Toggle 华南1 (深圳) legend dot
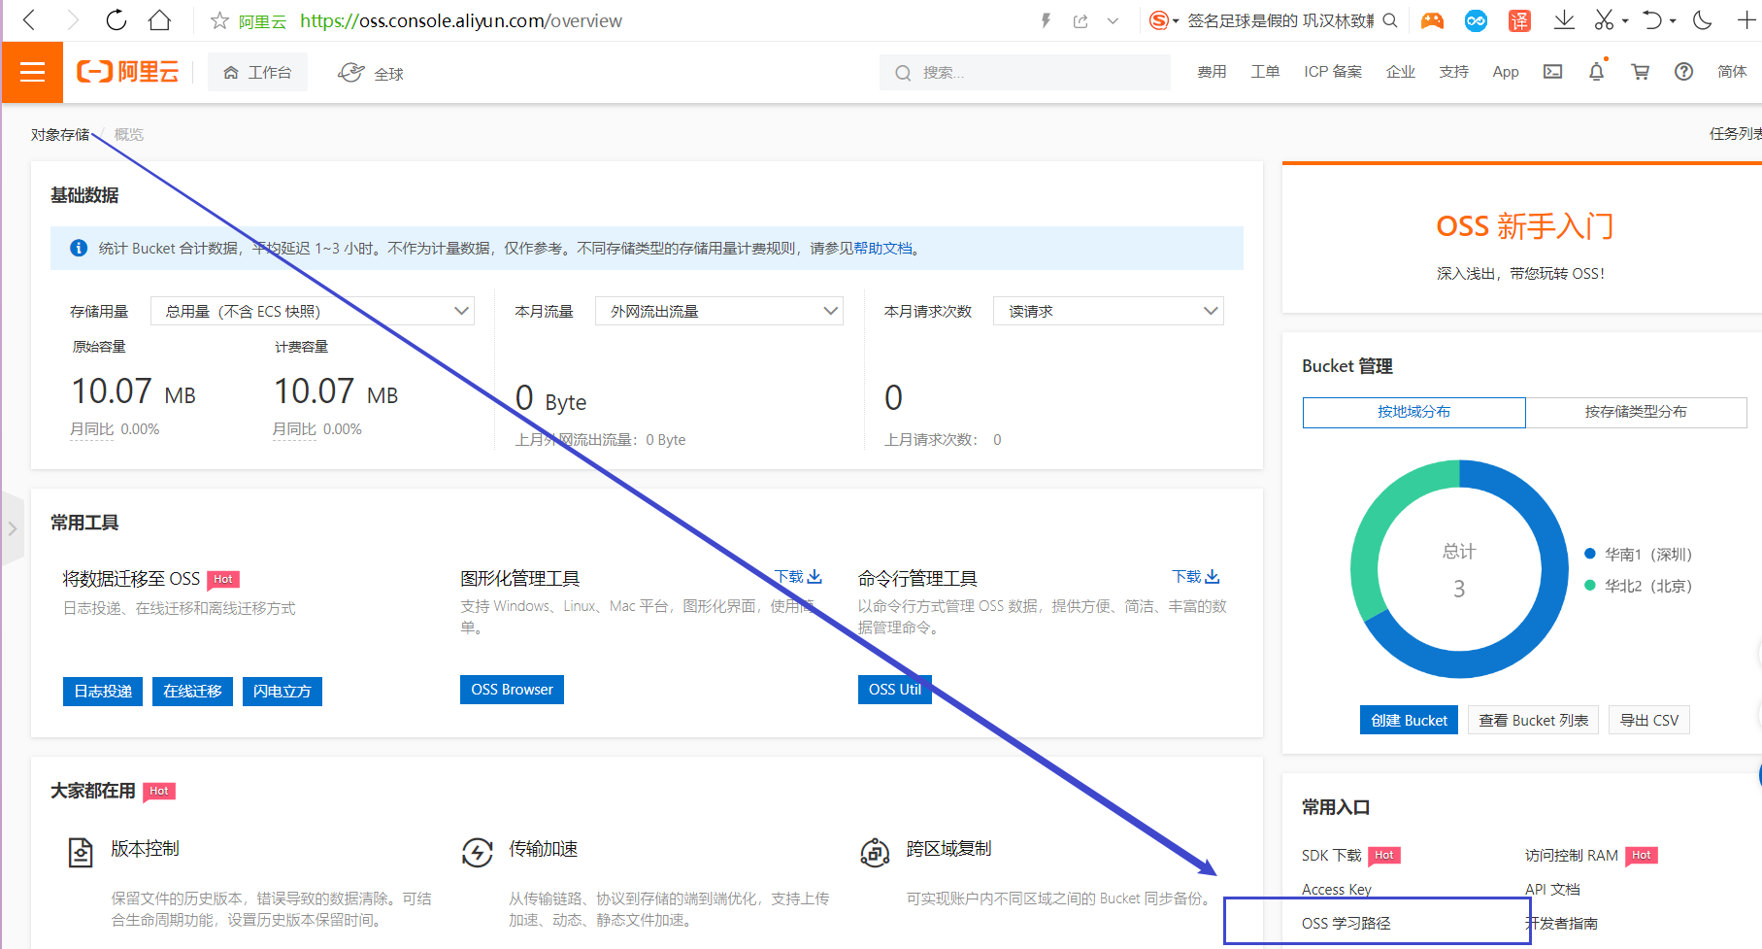This screenshot has height=949, width=1762. tap(1590, 555)
